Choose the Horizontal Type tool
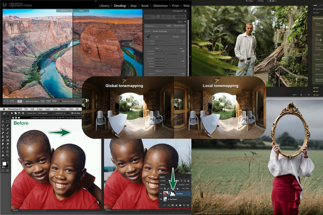Image resolution: width=323 pixels, height=215 pixels. pos(8,148)
